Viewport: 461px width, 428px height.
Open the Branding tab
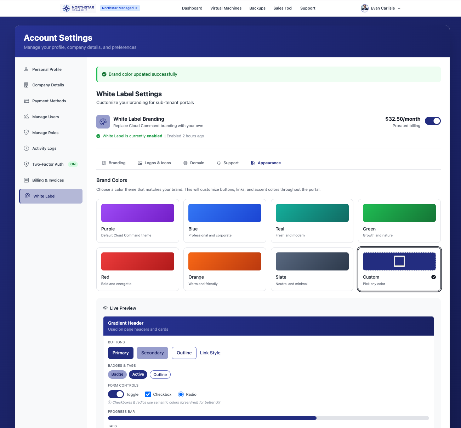point(114,163)
